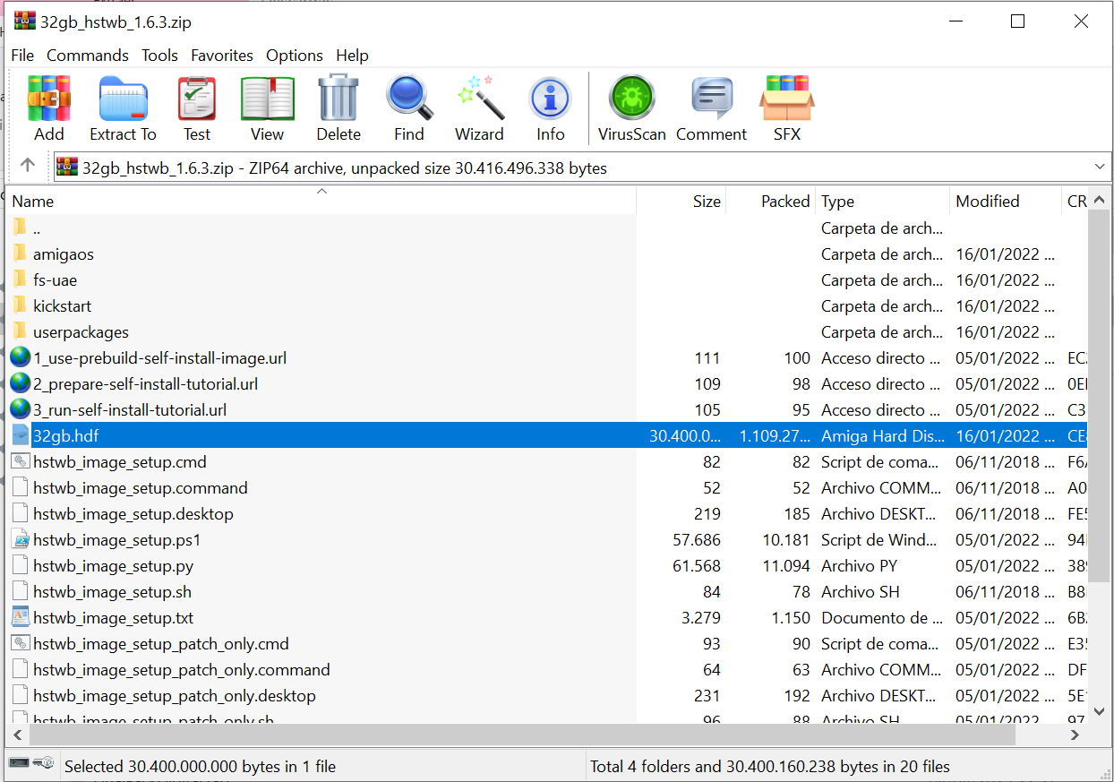Launch the Wizard tool
This screenshot has width=1114, height=782.
click(x=480, y=108)
